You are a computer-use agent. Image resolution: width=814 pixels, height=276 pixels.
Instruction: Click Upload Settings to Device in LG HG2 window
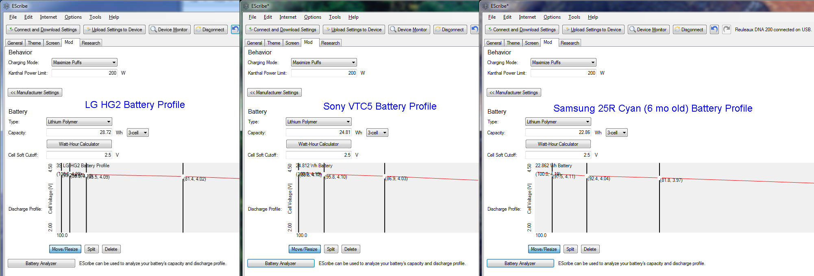pyautogui.click(x=113, y=30)
